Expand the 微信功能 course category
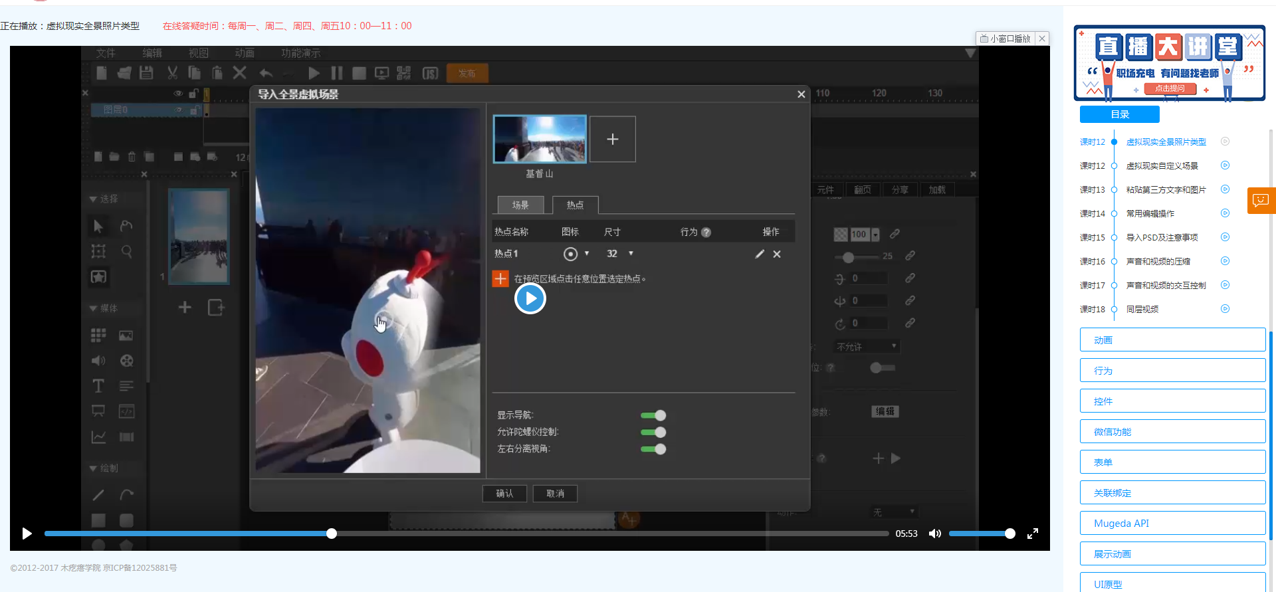The image size is (1276, 592). tap(1172, 431)
